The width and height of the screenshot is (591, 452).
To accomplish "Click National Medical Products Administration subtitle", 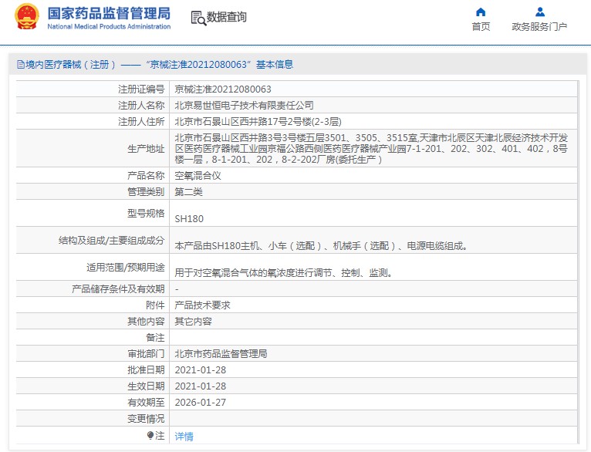I will click(109, 26).
